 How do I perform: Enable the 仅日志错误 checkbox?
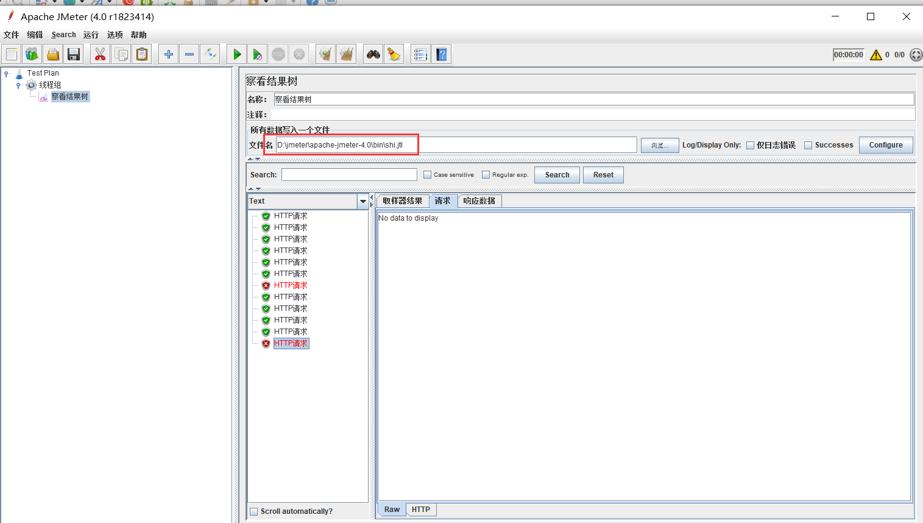tap(751, 145)
